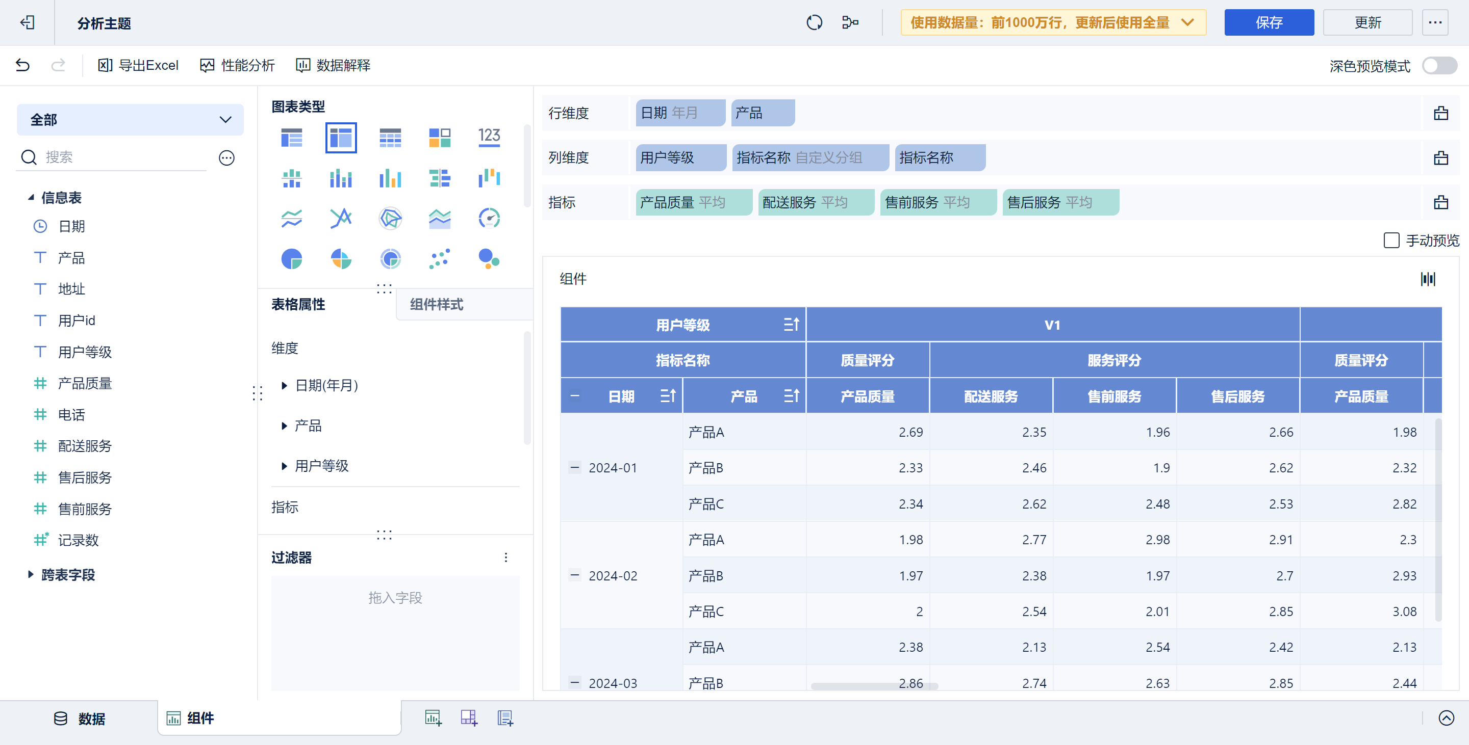1469x745 pixels.
Task: Click the back exit icon top left
Action: pyautogui.click(x=28, y=23)
